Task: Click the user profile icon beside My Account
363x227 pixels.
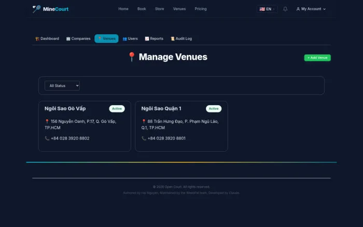Action: point(298,9)
